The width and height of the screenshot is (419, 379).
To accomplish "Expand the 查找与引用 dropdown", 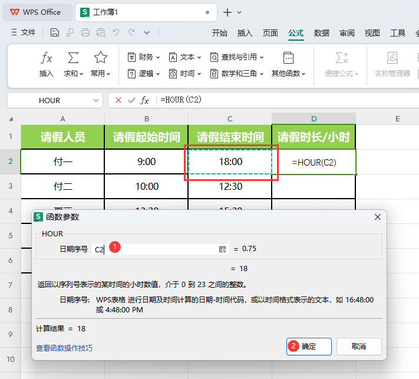I will pyautogui.click(x=237, y=57).
